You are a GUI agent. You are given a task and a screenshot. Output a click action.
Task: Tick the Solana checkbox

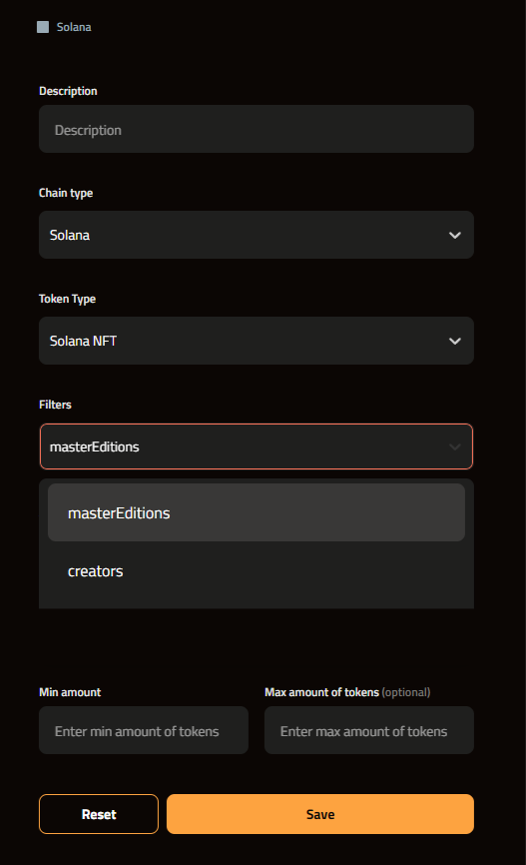coord(43,27)
